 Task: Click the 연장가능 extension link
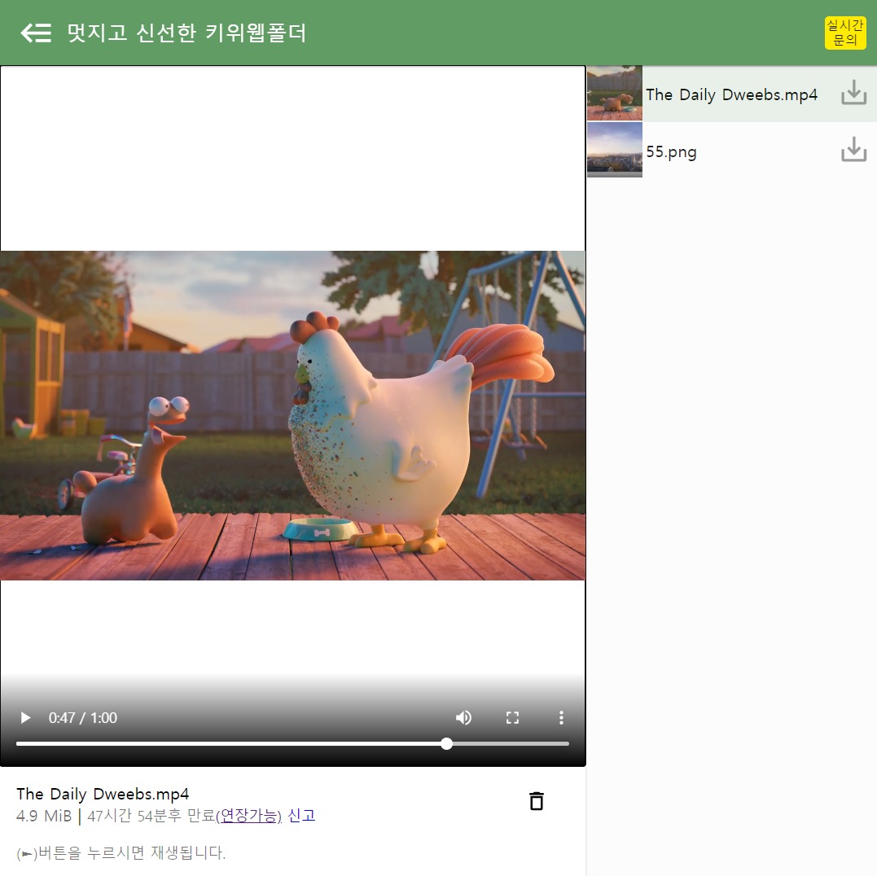[249, 817]
